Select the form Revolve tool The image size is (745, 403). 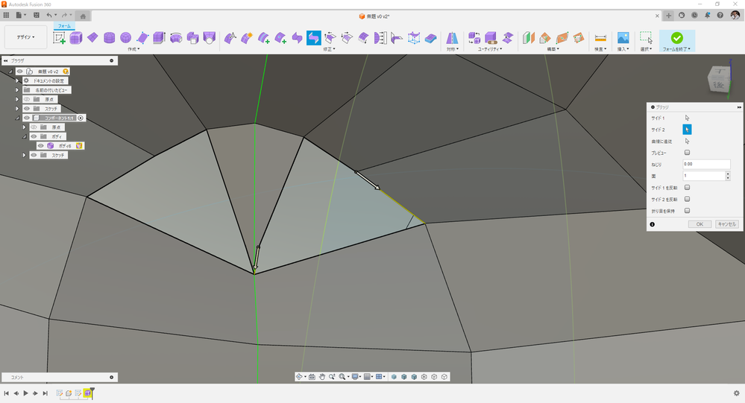(176, 38)
